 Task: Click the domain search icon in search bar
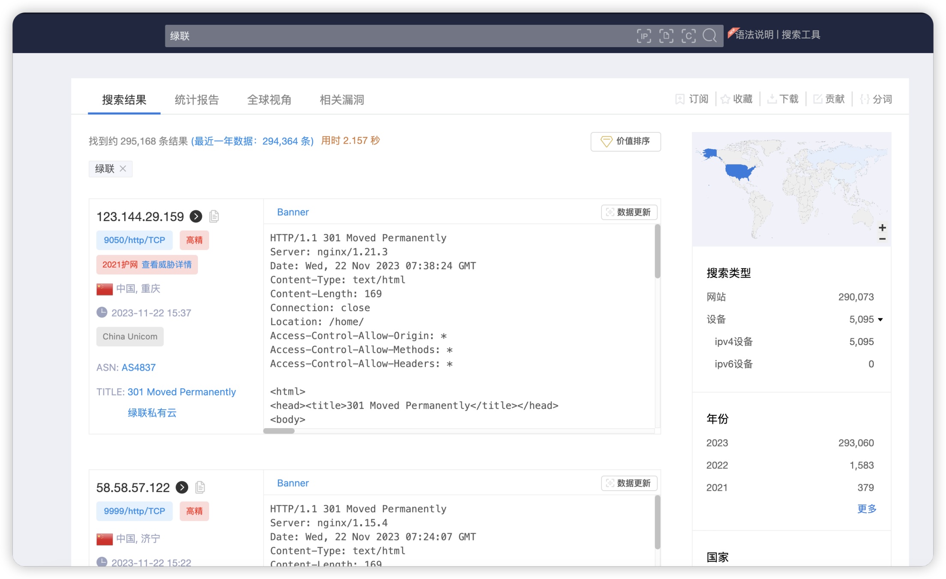coord(666,36)
